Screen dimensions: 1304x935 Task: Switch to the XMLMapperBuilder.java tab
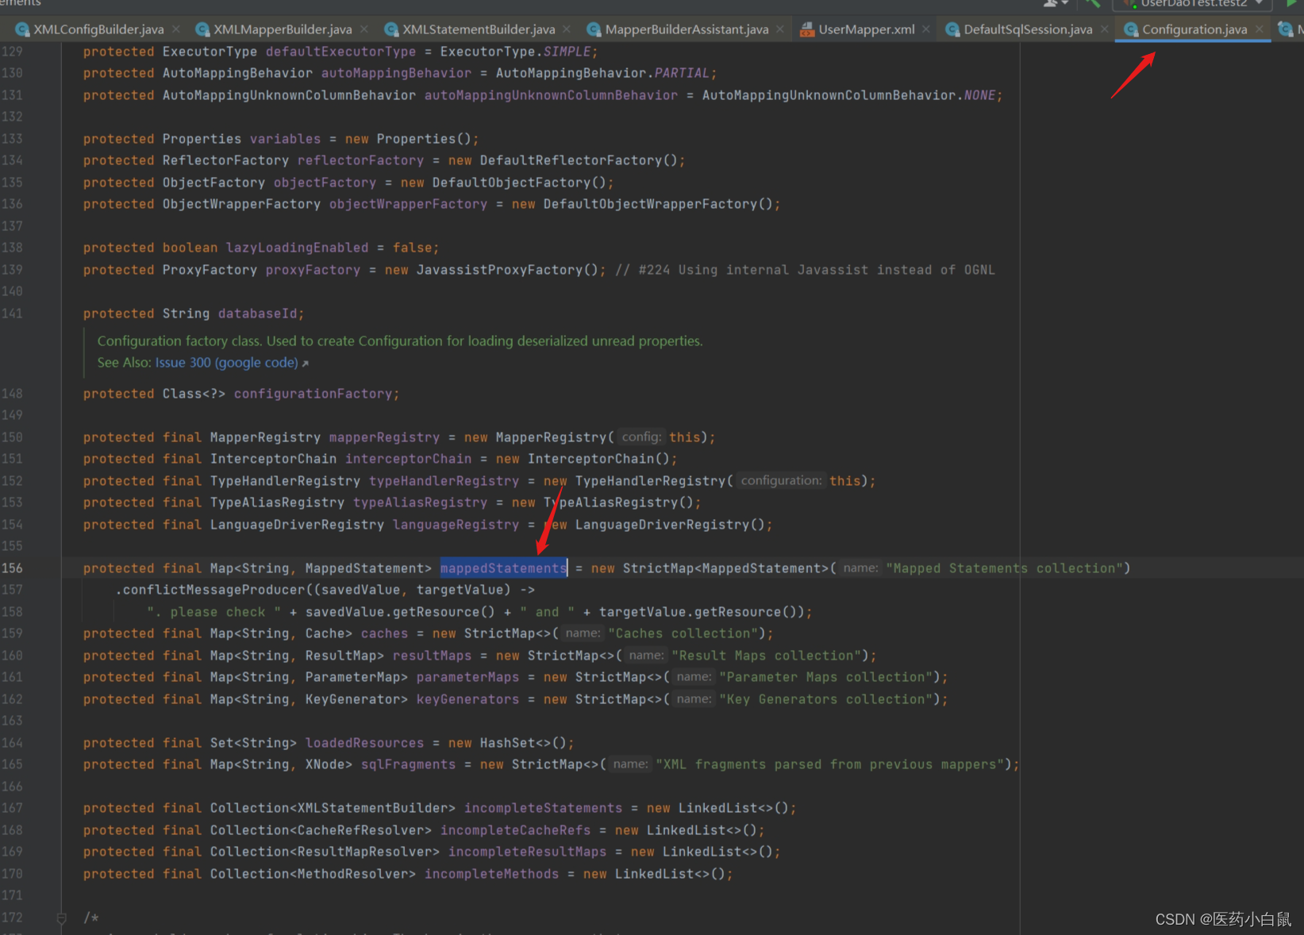pyautogui.click(x=283, y=29)
